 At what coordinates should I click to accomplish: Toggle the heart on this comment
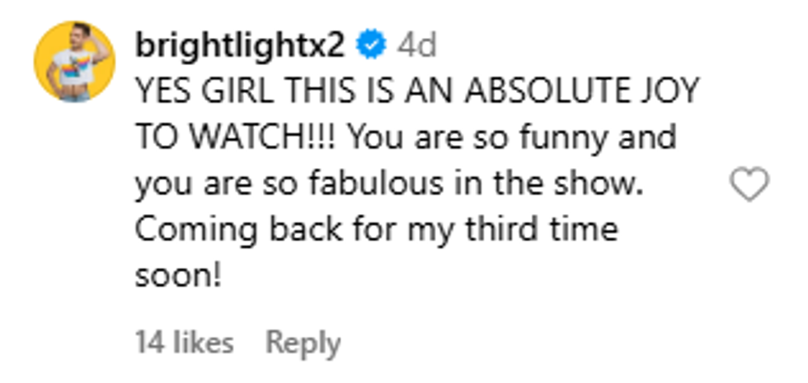pyautogui.click(x=750, y=184)
